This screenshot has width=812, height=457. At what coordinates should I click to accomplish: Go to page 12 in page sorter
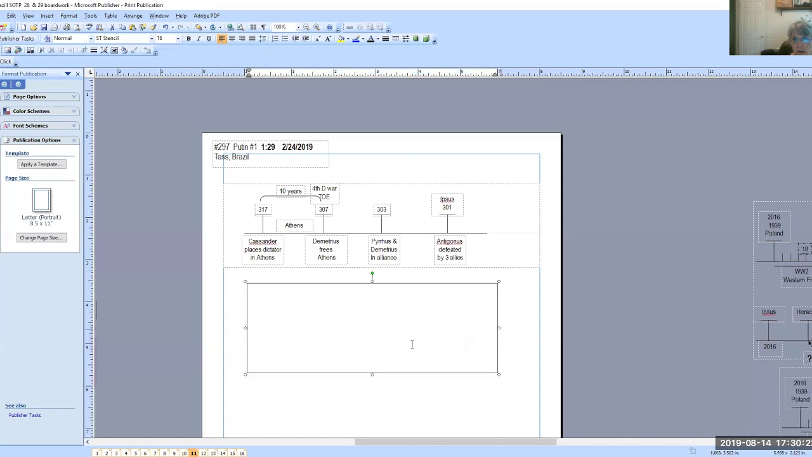(203, 453)
